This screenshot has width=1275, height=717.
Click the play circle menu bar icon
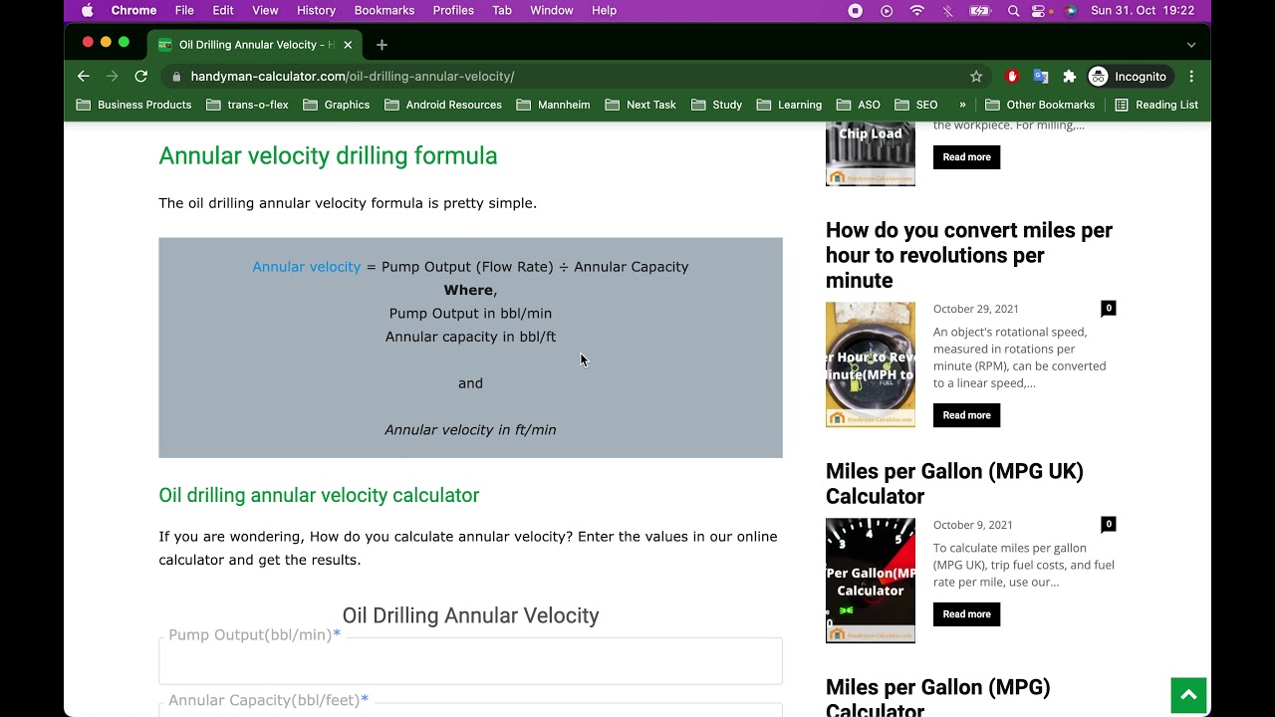pyautogui.click(x=887, y=10)
